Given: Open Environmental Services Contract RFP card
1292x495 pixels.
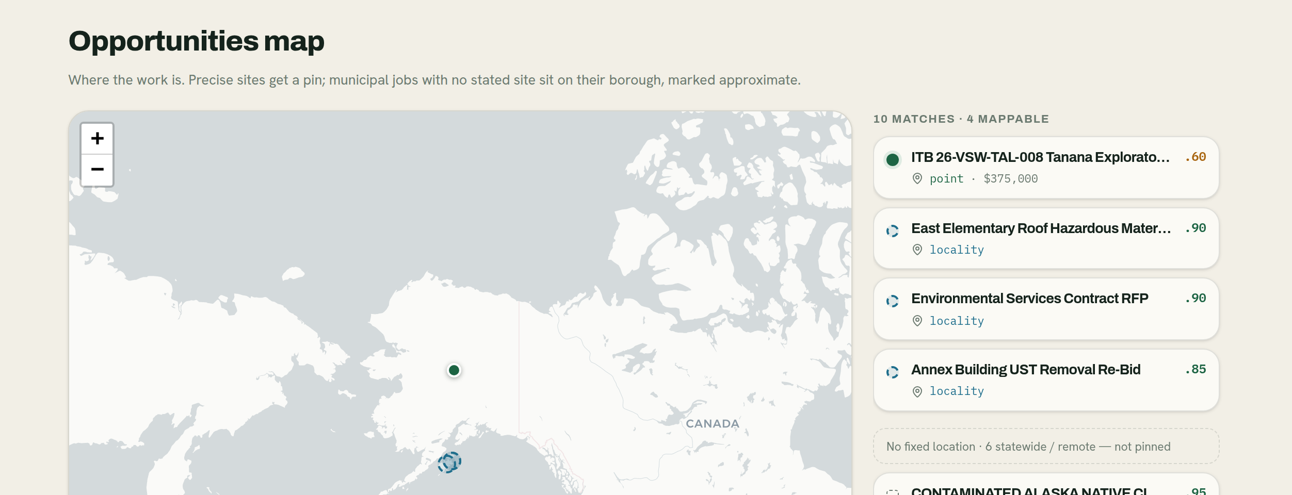Looking at the screenshot, I should (x=1046, y=309).
